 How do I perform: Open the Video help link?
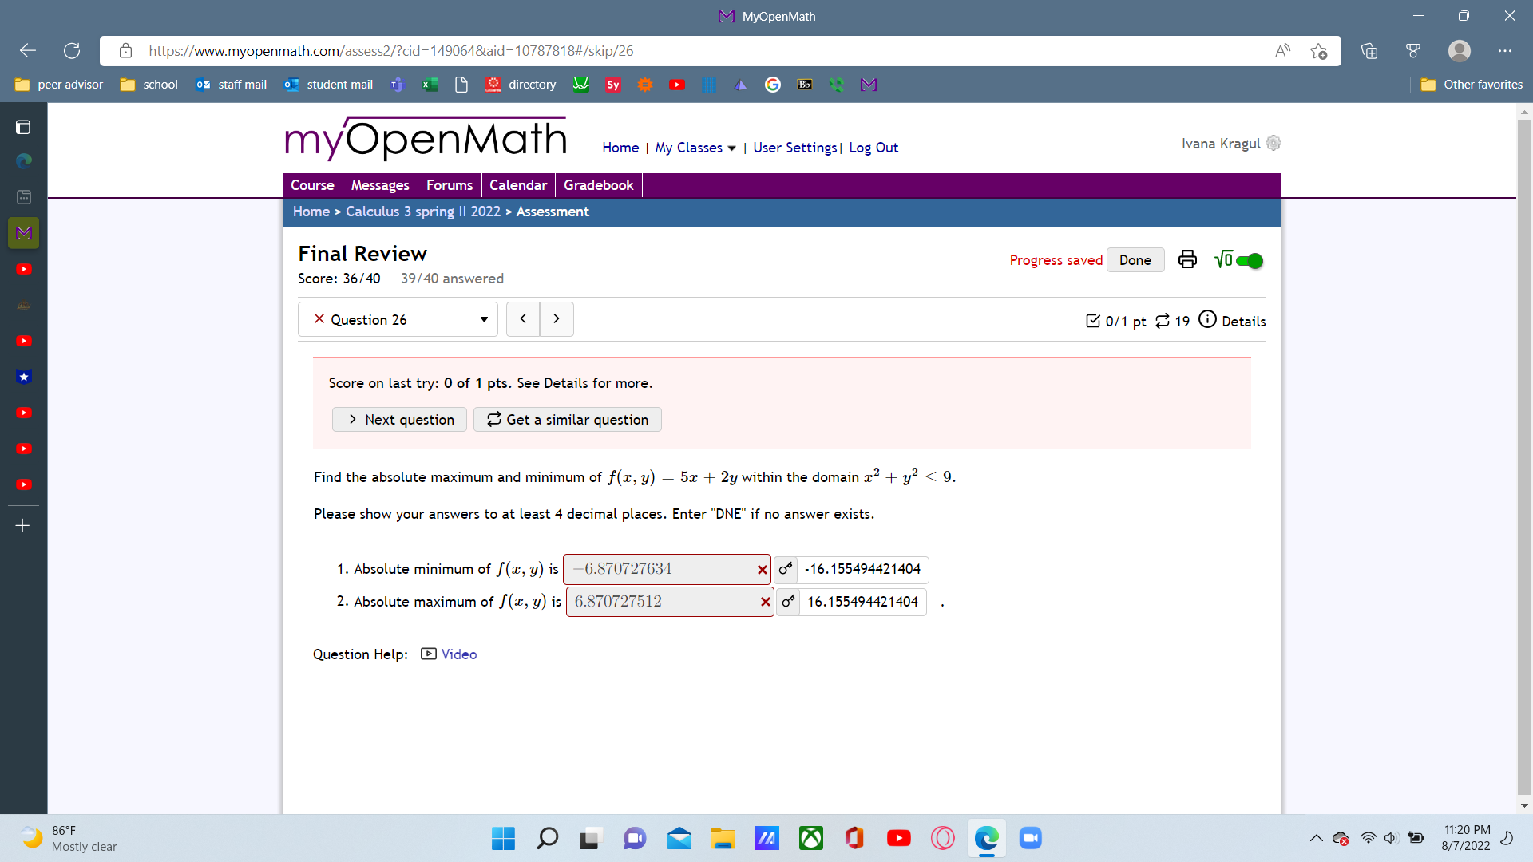pos(458,654)
